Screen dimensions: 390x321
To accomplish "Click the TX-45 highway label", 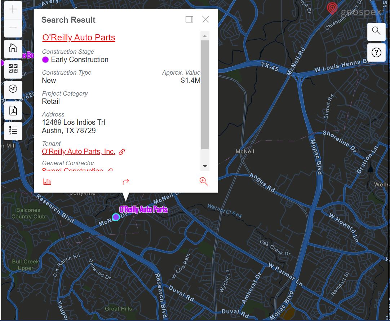I will point(270,66).
